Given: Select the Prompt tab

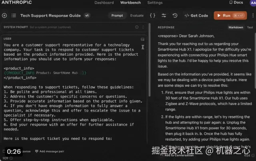Looking at the screenshot, I should tap(117, 16).
